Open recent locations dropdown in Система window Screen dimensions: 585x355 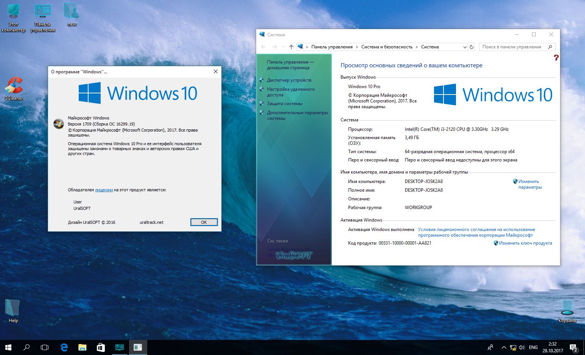[x=283, y=47]
